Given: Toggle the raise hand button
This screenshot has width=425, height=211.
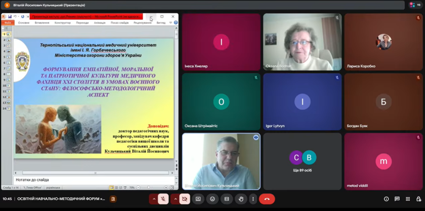Looking at the screenshot, I should (x=241, y=199).
